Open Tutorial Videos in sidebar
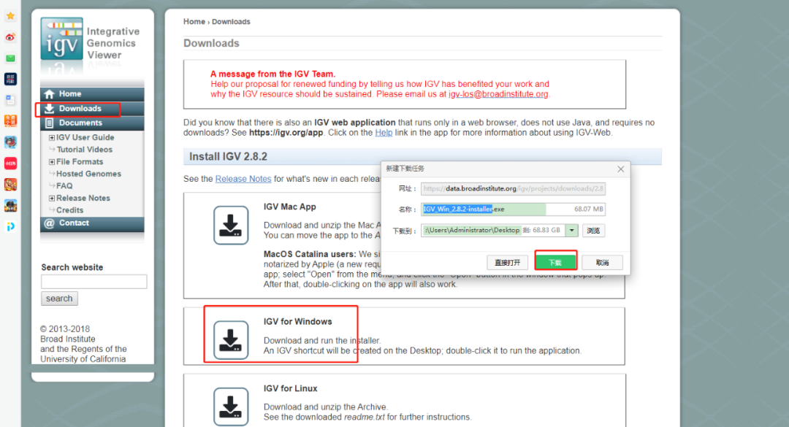 click(x=85, y=150)
